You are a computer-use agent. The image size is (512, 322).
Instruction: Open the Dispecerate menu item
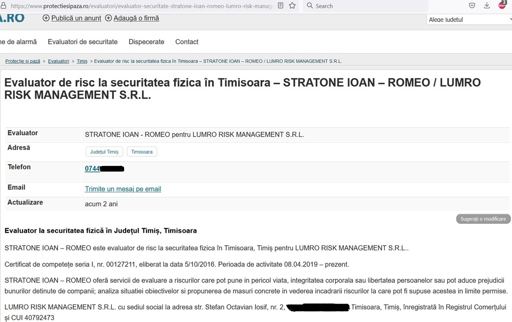pos(146,42)
